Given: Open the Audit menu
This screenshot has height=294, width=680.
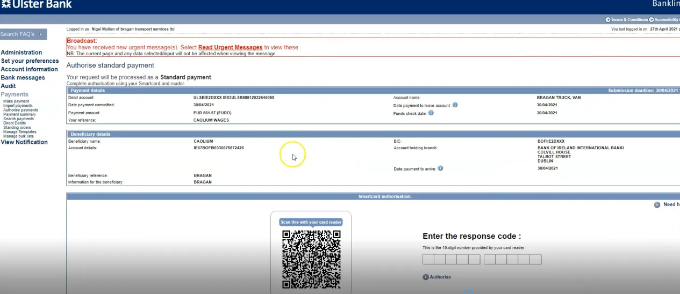Looking at the screenshot, I should pos(8,86).
